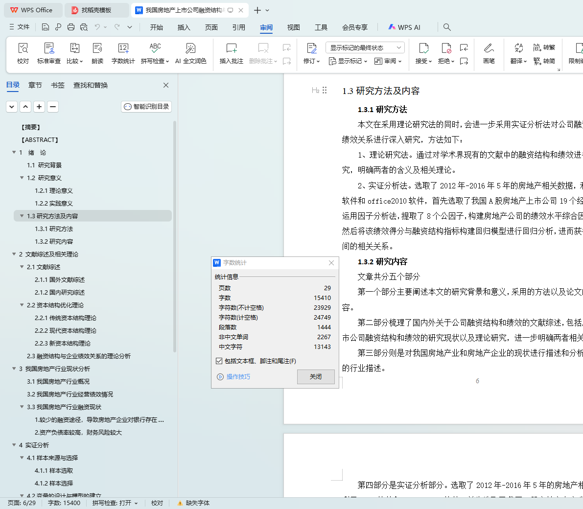This screenshot has height=509, width=583.
Task: Click the 接受 accept changes icon
Action: (423, 48)
